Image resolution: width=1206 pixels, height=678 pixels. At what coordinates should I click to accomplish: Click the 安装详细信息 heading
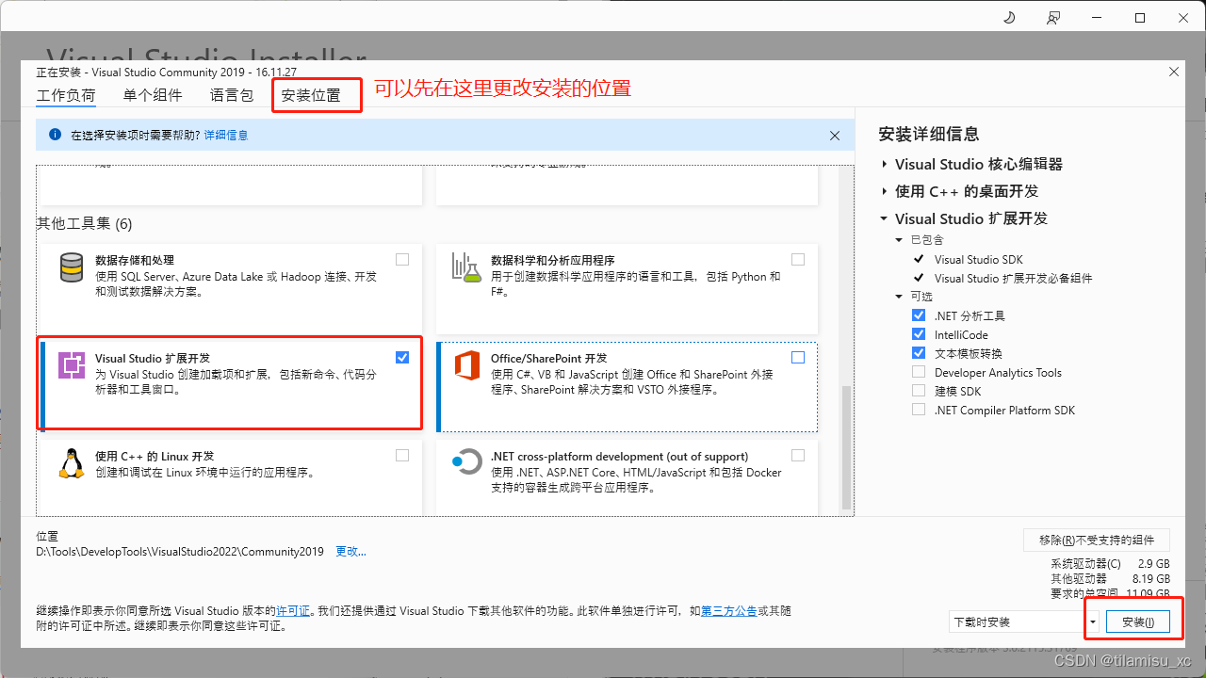click(929, 134)
